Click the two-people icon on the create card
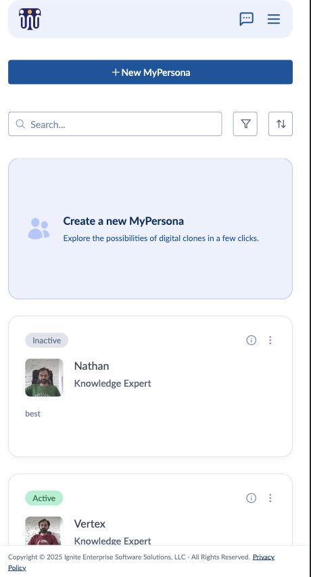311x577 pixels. (39, 228)
